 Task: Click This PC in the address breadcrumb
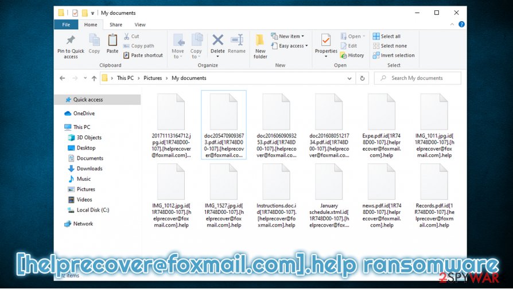pos(125,78)
